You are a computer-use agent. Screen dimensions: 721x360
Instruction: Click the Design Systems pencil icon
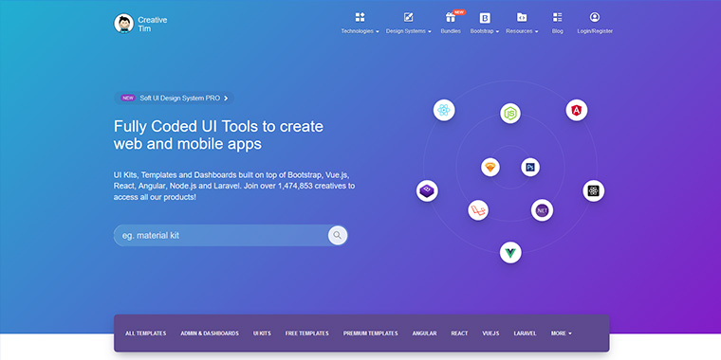tap(408, 17)
